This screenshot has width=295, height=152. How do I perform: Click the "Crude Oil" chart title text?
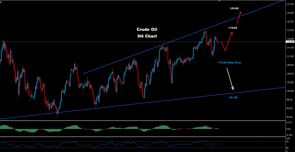point(147,30)
